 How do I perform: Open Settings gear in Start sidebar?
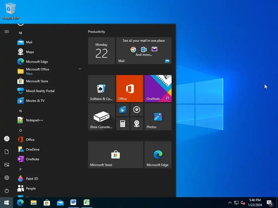click(x=7, y=178)
